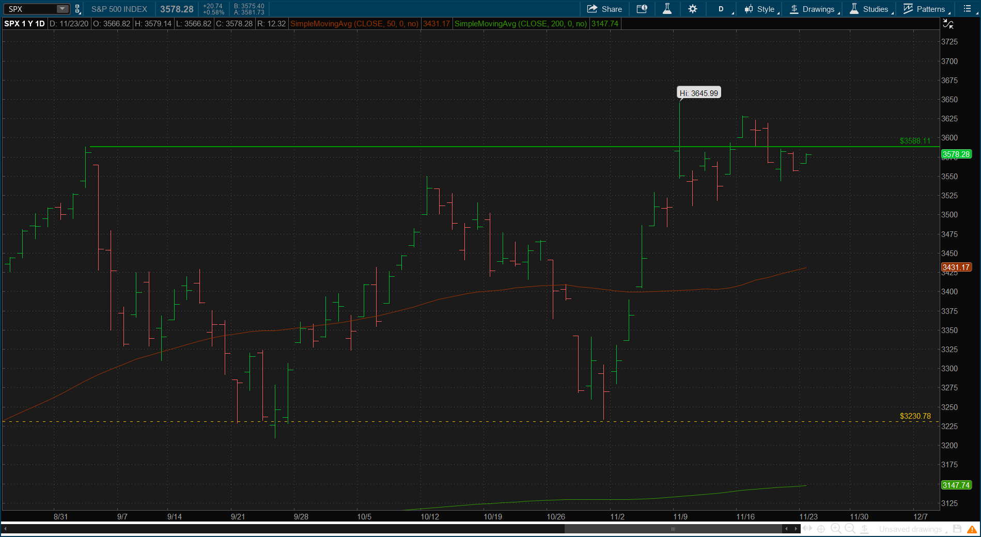
Task: Click the orange warning triangle icon
Action: 972,529
